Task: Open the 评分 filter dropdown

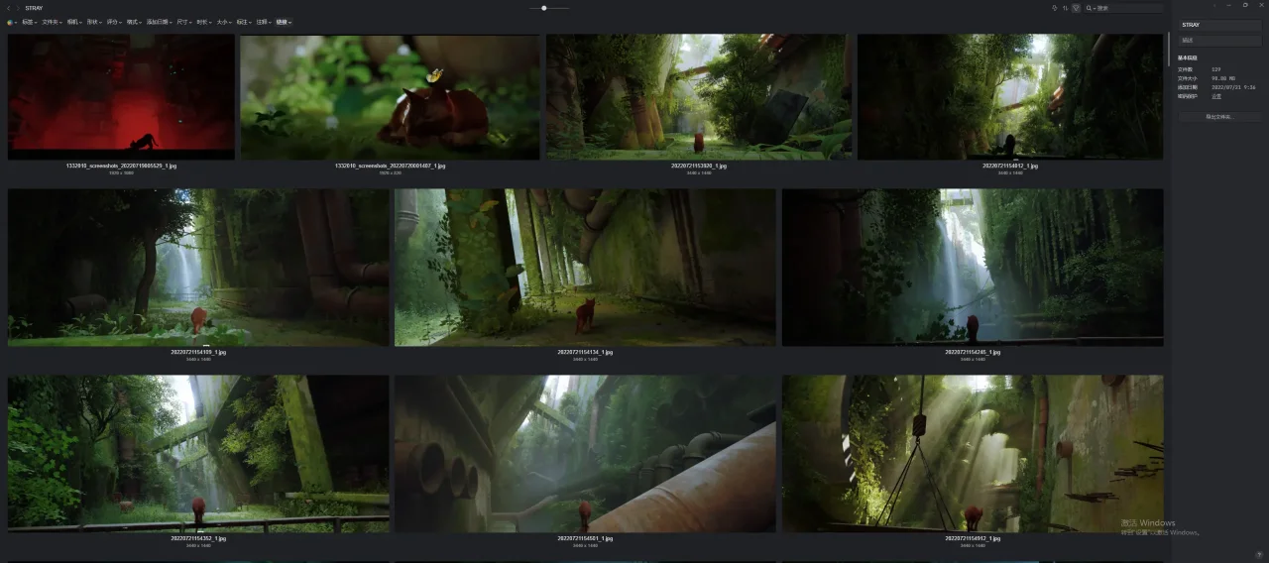Action: tap(114, 22)
